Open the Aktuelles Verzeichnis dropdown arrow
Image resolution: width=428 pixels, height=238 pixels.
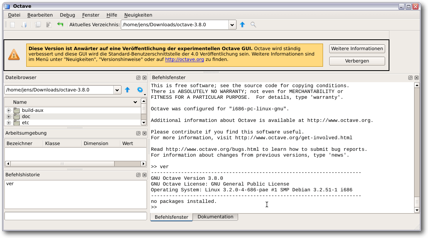(232, 25)
